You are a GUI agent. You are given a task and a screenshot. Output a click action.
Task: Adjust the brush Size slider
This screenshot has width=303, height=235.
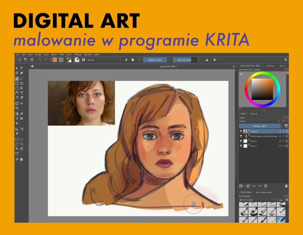click(x=185, y=60)
